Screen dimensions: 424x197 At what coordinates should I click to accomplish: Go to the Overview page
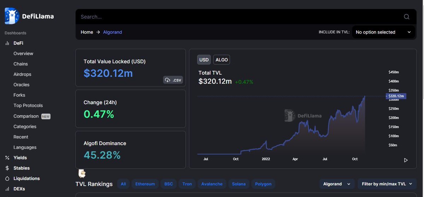point(23,54)
